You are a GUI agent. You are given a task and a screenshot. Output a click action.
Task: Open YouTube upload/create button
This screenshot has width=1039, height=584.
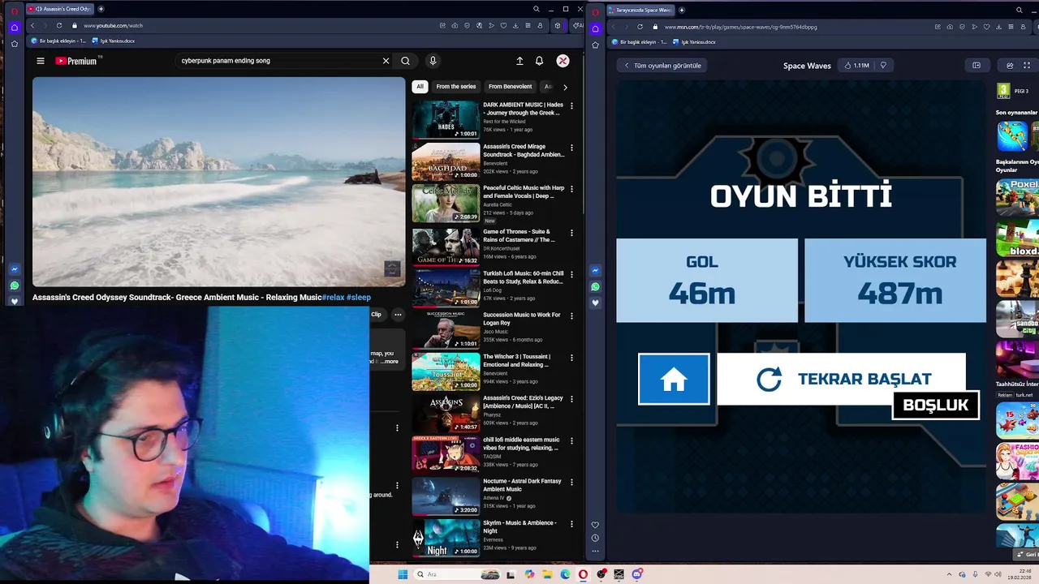click(x=519, y=61)
